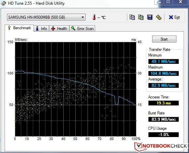This screenshot has width=189, height=153.
Task: Switch to the Benchmark tab
Action: point(19,28)
